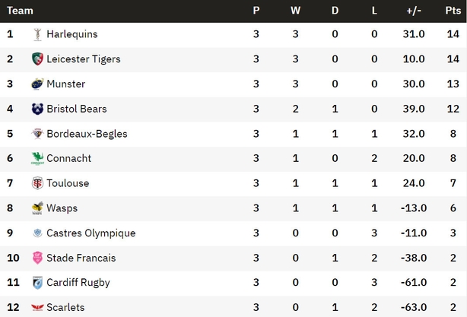Click the Harlequins team crest icon
467x317 pixels.
[x=37, y=34]
